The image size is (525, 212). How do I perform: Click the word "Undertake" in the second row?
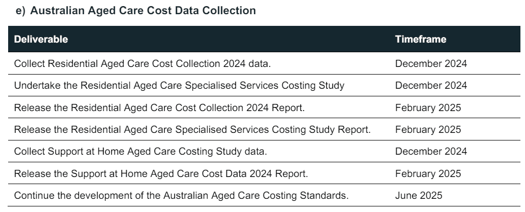point(33,86)
